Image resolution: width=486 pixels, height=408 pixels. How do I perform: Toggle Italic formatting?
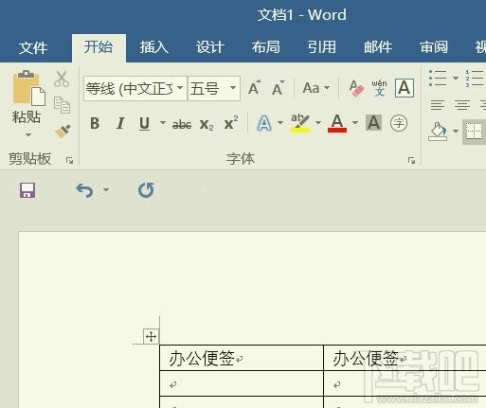pyautogui.click(x=120, y=123)
